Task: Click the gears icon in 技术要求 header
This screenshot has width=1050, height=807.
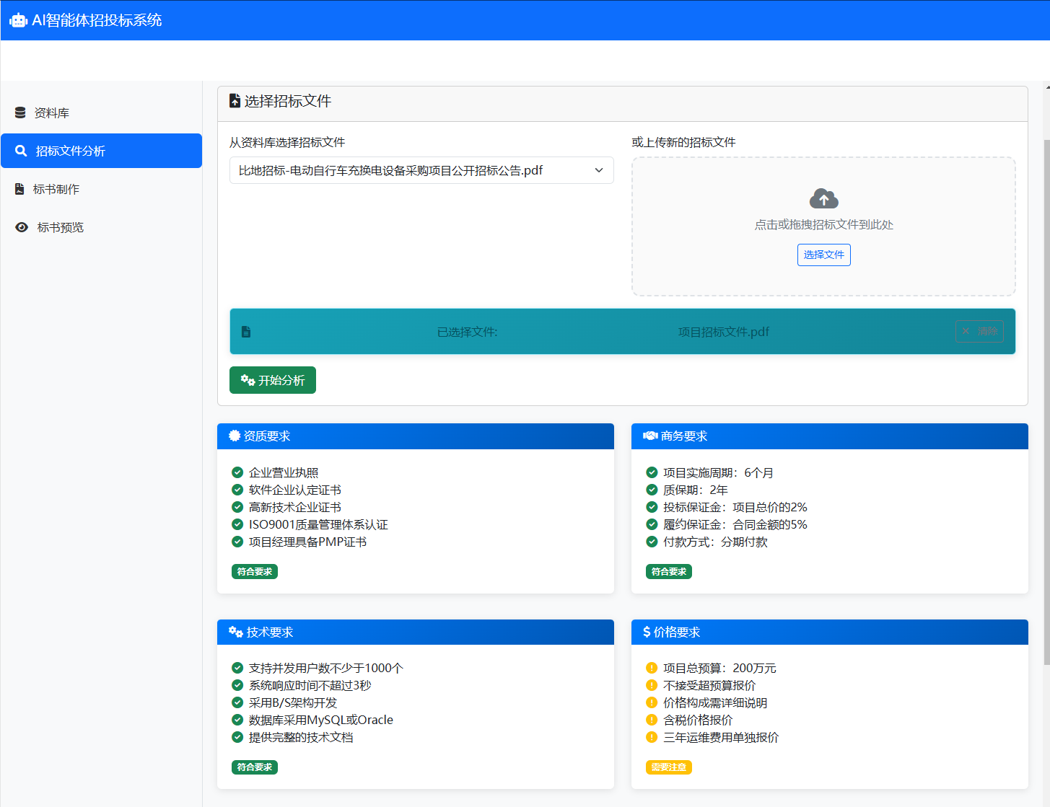Action: [x=236, y=632]
